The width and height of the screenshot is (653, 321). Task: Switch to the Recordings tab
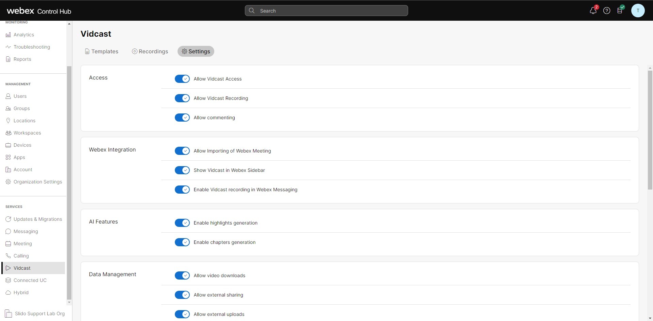point(150,51)
